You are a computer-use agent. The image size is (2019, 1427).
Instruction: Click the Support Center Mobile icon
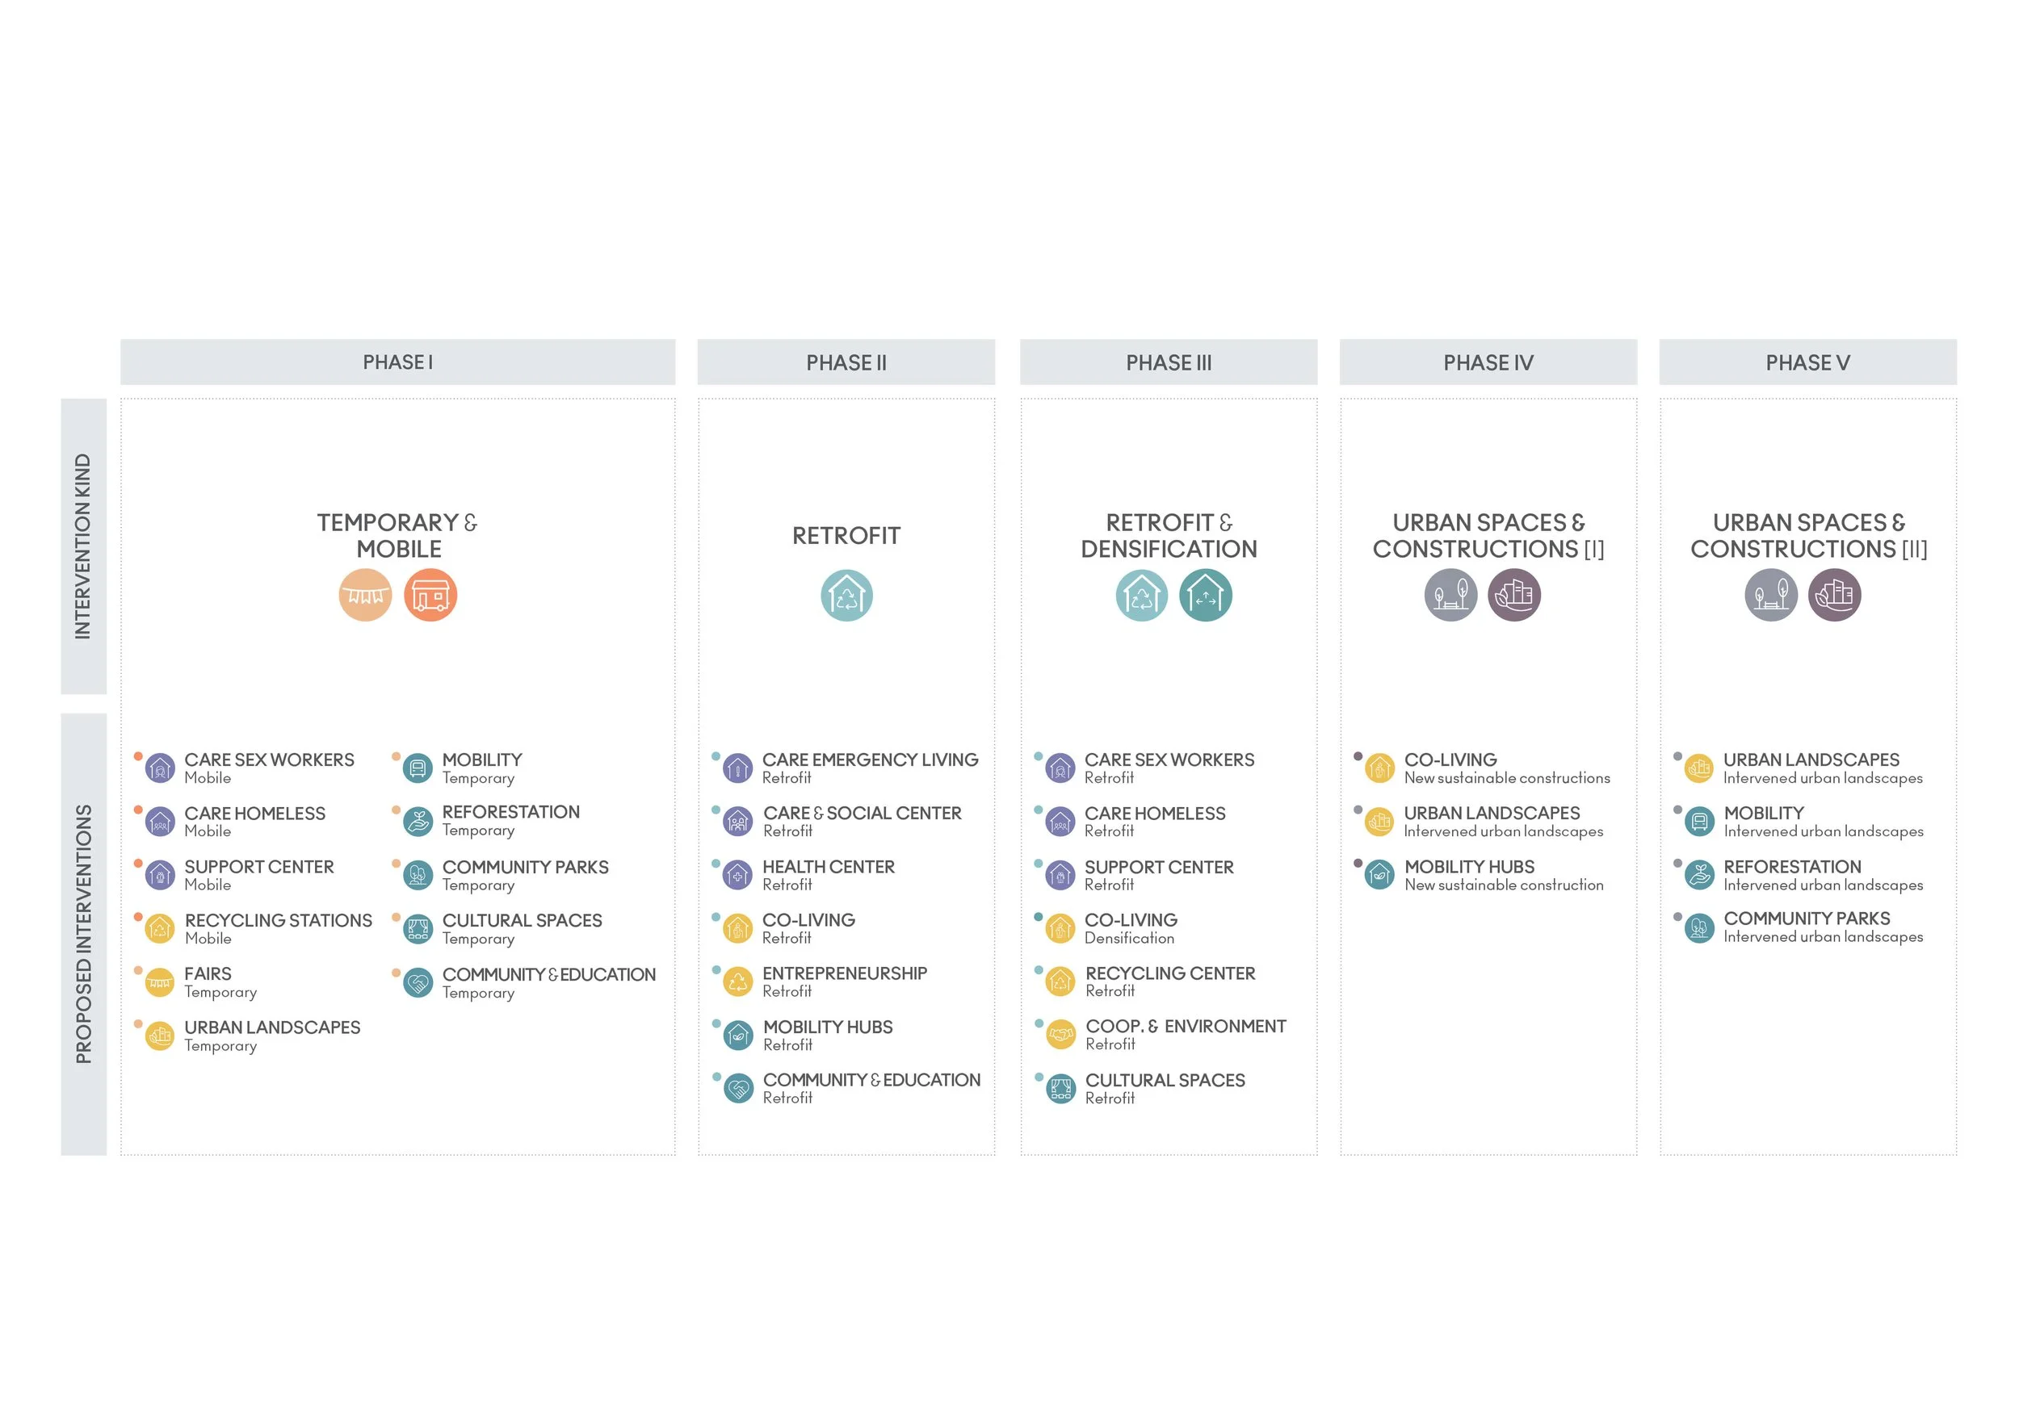pos(159,875)
